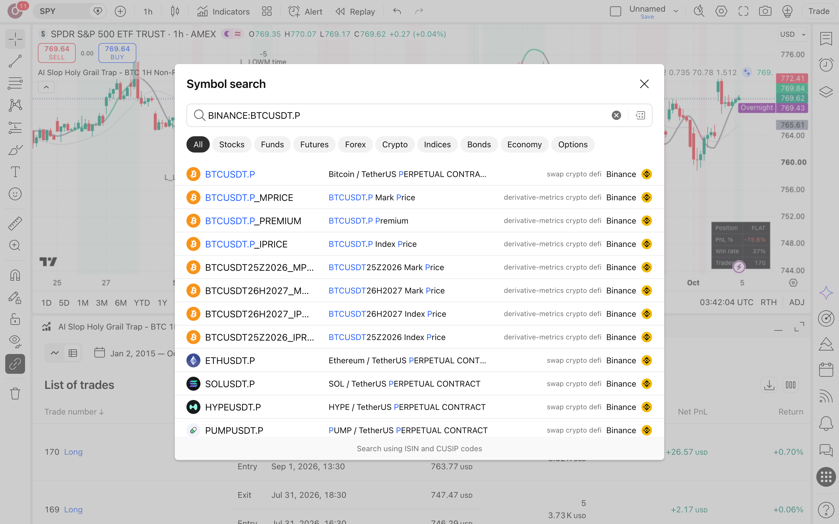The image size is (839, 524).
Task: Select the Stocks filter tab
Action: [x=232, y=144]
